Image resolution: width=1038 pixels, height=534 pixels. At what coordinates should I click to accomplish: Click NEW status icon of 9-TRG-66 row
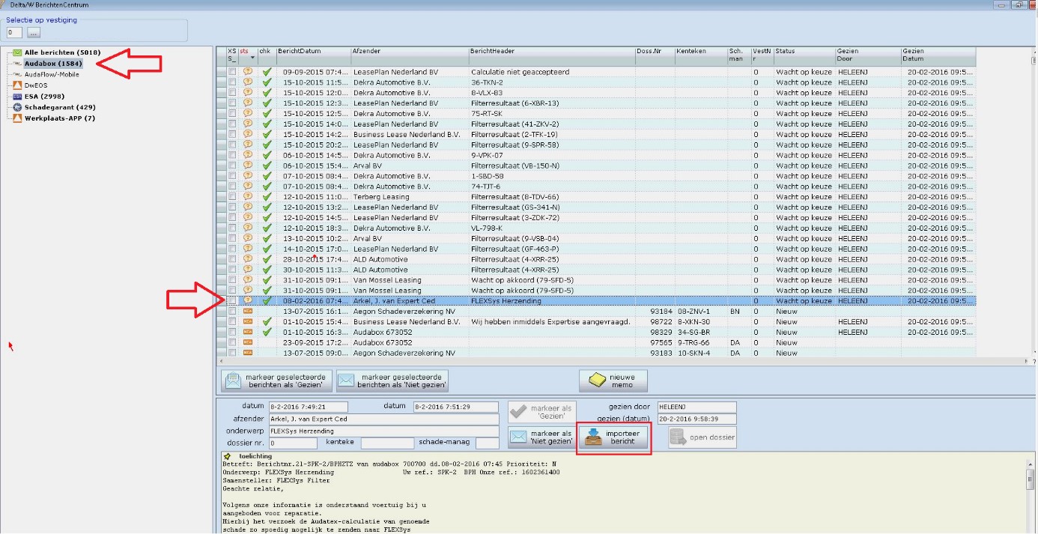point(248,342)
